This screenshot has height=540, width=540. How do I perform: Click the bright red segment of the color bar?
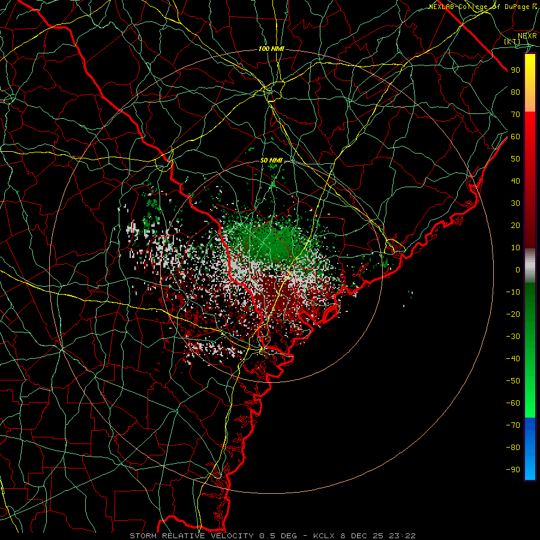coord(530,124)
